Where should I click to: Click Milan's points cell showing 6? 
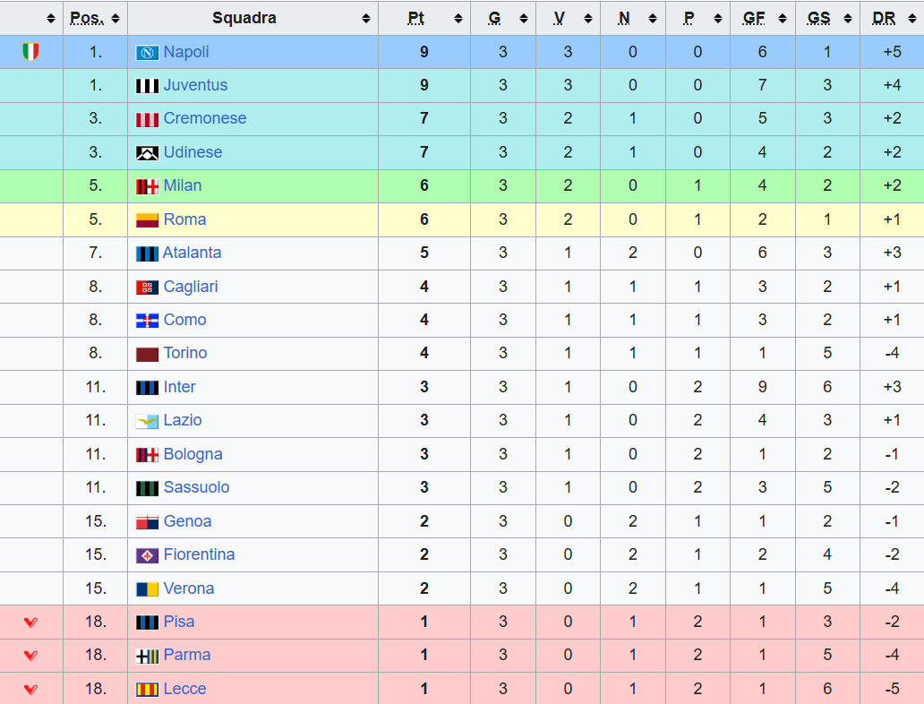tap(424, 186)
